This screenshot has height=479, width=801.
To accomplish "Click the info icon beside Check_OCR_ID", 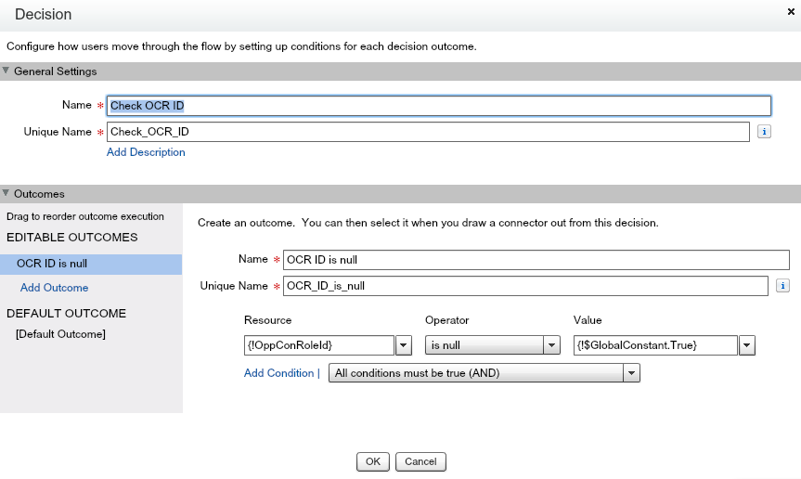I will [x=764, y=132].
